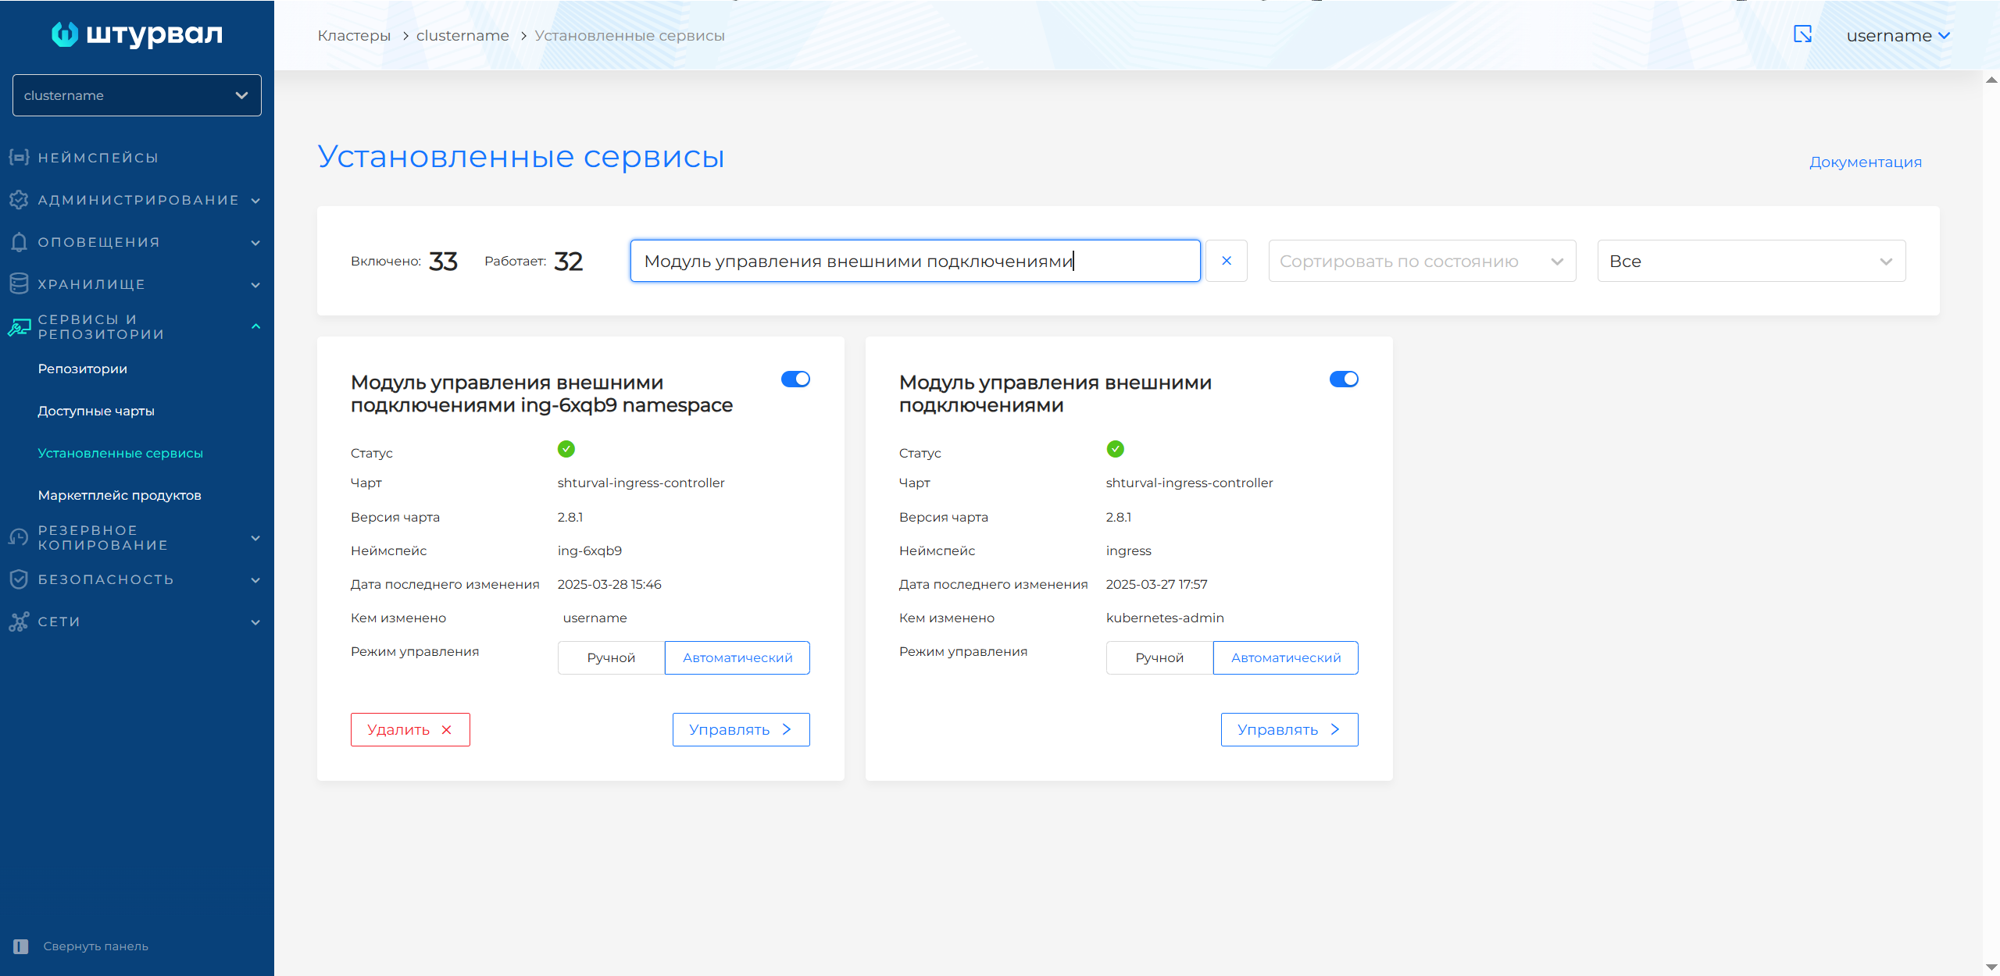Click the services search input field
The height and width of the screenshot is (976, 2000).
click(x=914, y=261)
